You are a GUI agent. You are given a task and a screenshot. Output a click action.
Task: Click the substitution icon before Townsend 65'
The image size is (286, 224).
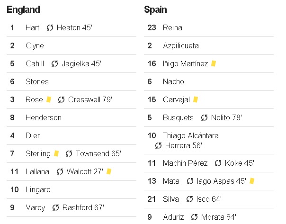69,154
